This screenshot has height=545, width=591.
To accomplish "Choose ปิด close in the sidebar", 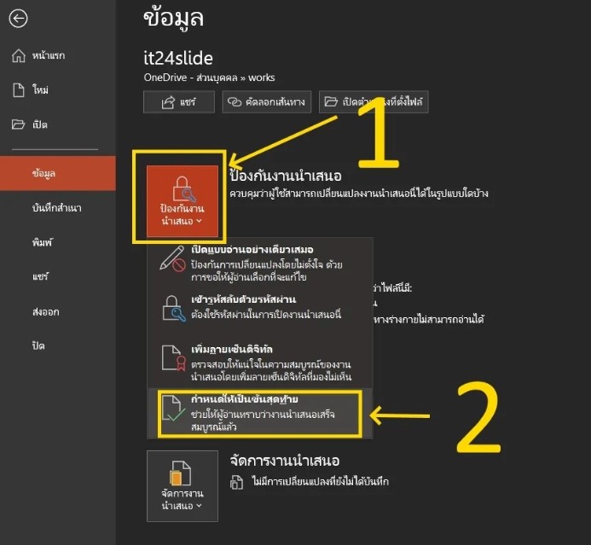I will (58, 345).
